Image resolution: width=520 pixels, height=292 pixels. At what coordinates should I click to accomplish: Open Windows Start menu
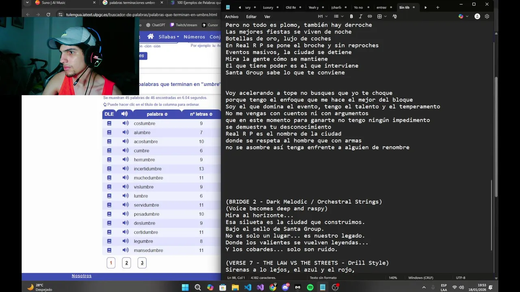(x=185, y=287)
